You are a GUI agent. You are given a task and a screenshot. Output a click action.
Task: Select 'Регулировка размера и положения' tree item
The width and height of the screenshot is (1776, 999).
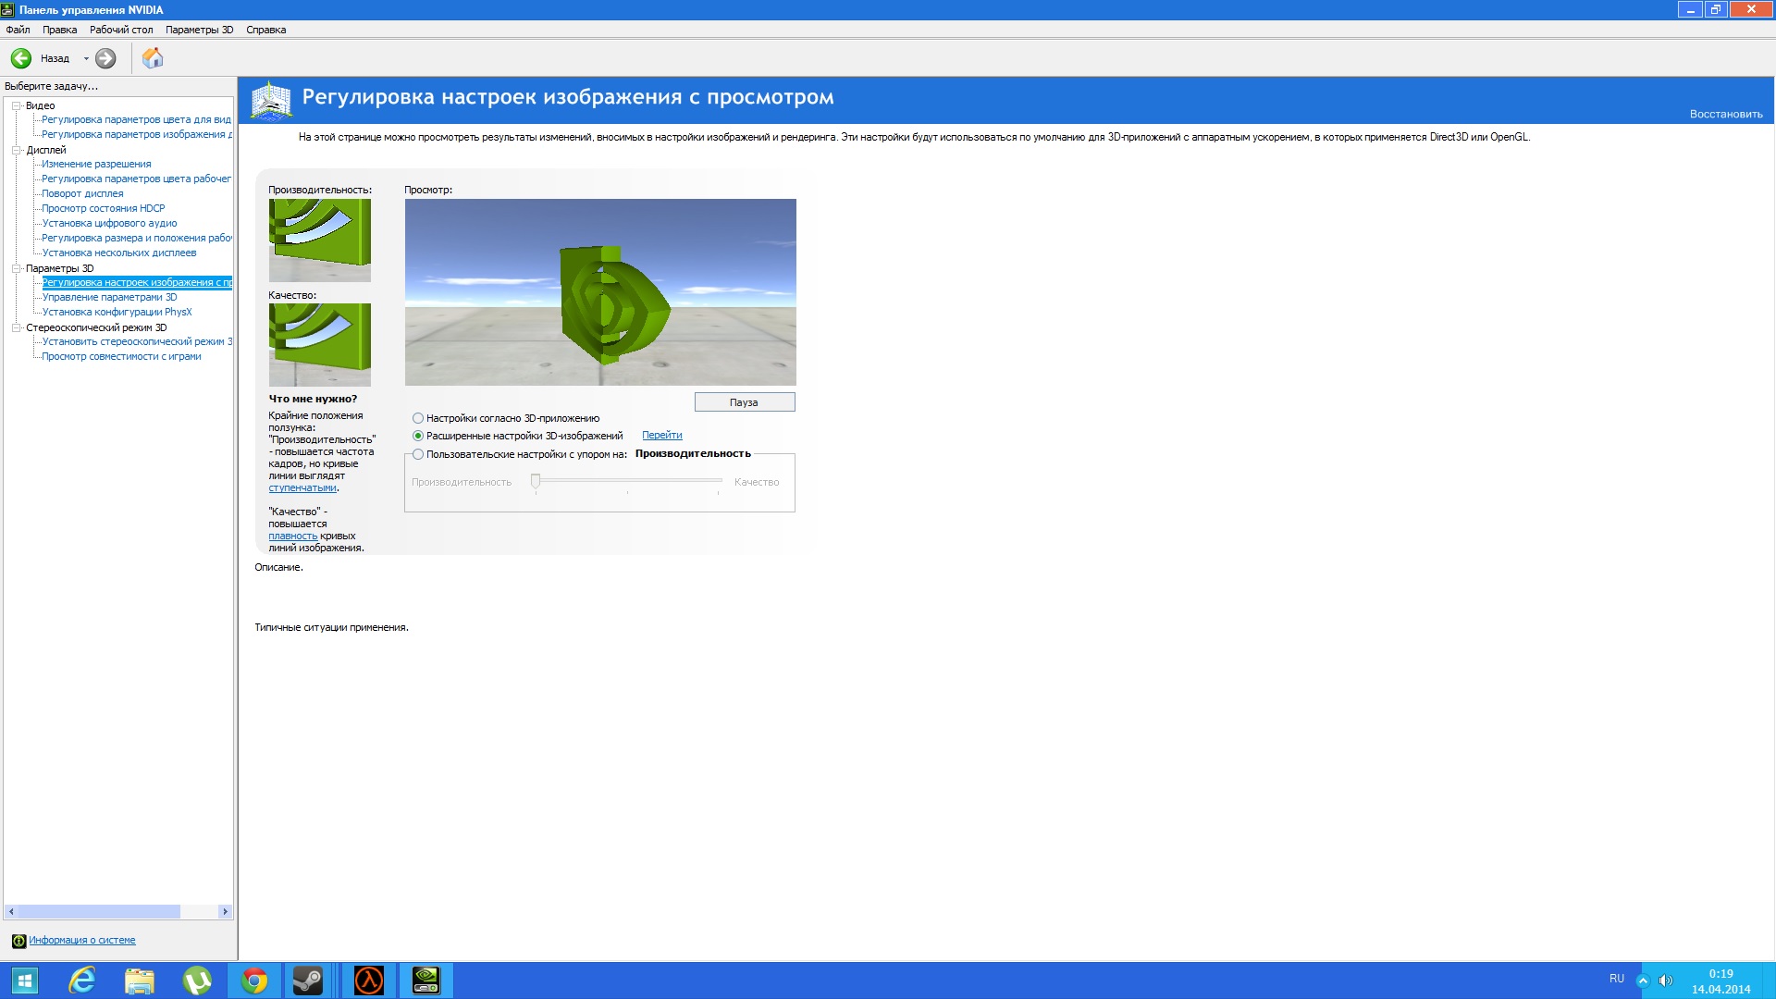point(136,239)
